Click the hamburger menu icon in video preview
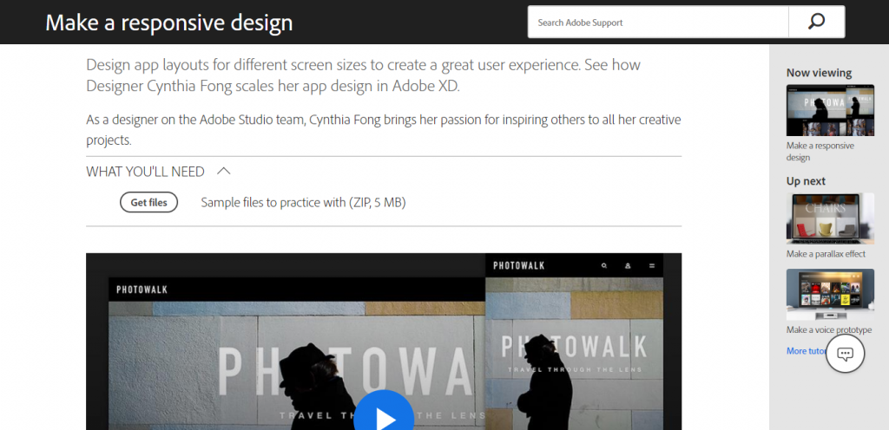 point(652,265)
